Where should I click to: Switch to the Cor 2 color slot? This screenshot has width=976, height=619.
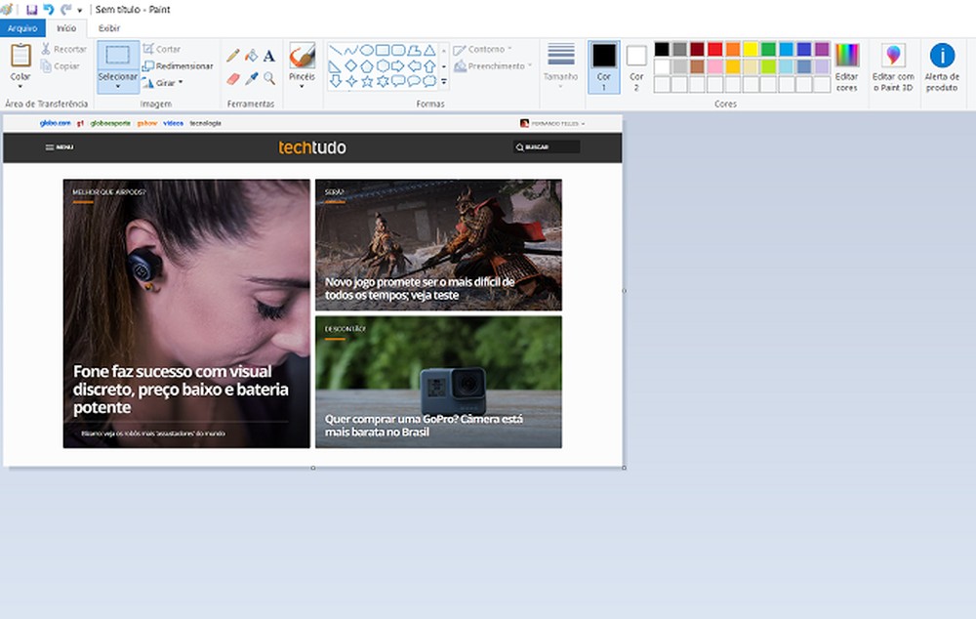[636, 66]
